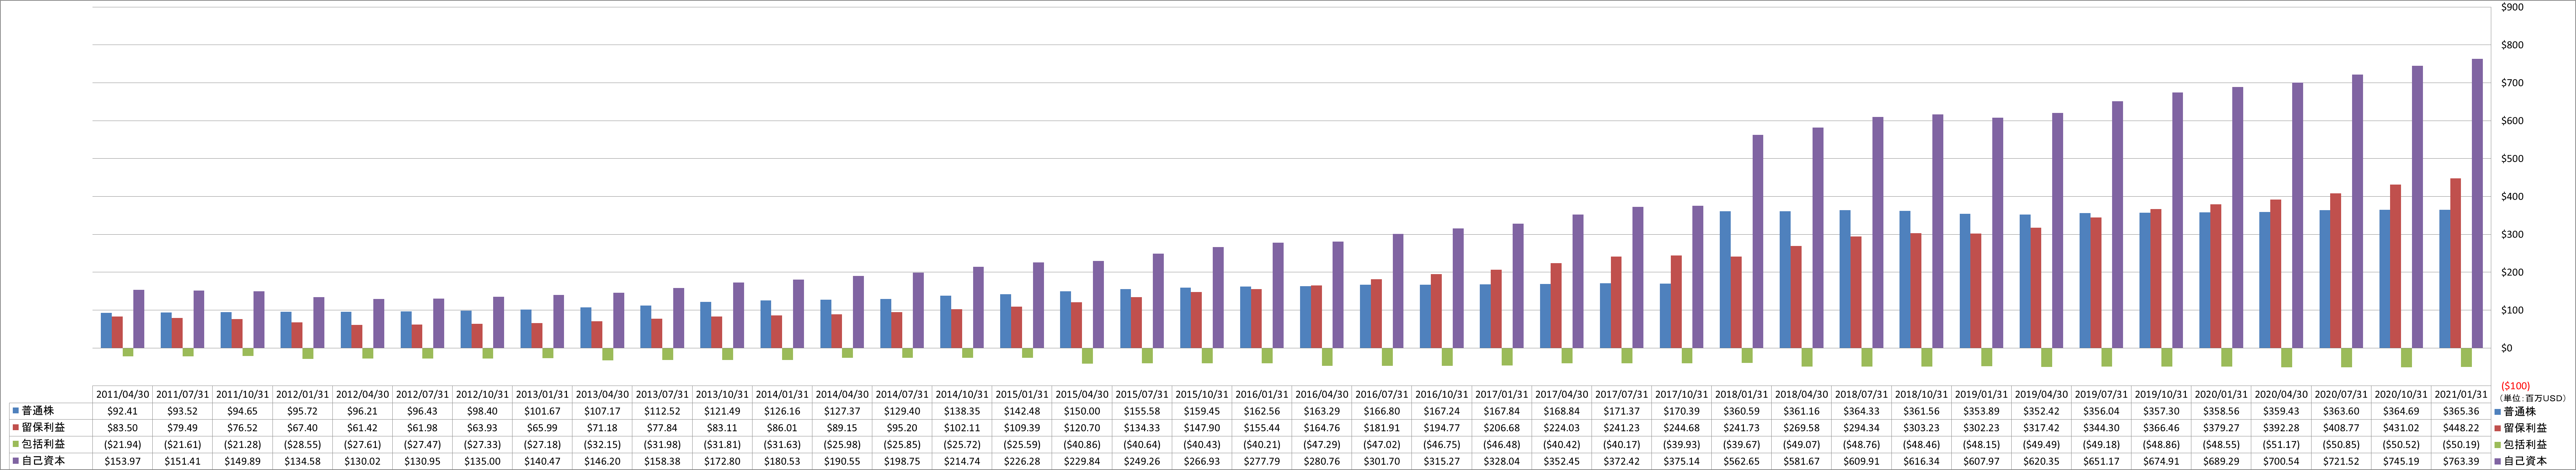Select the 自己資本 row label on the left

click(x=43, y=461)
